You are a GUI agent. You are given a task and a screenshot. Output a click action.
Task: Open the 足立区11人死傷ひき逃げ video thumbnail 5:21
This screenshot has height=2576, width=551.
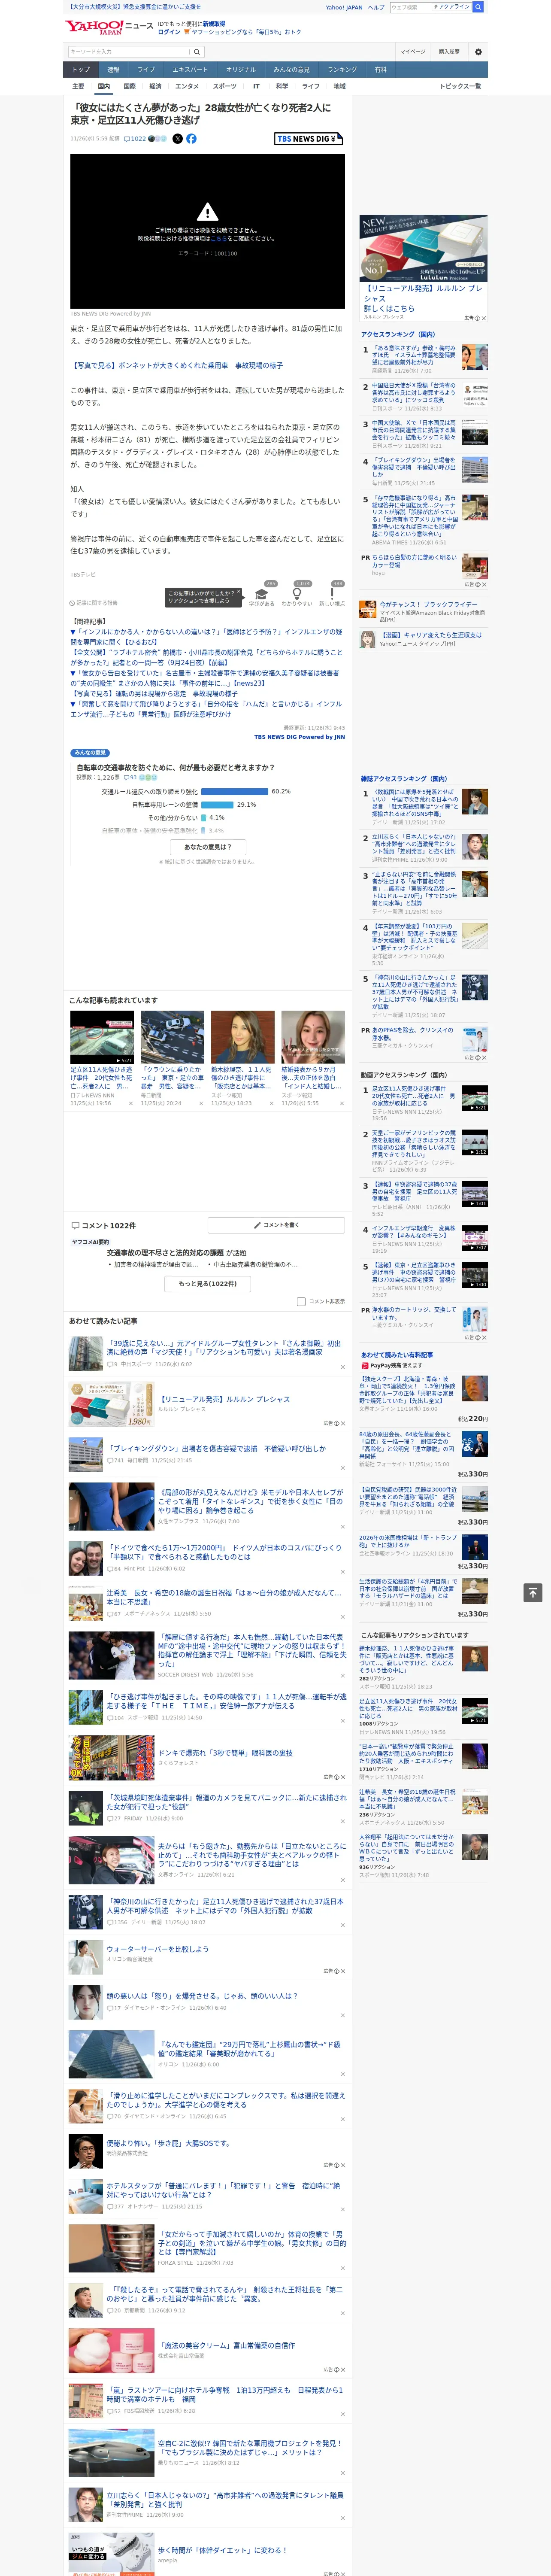coord(102,1037)
